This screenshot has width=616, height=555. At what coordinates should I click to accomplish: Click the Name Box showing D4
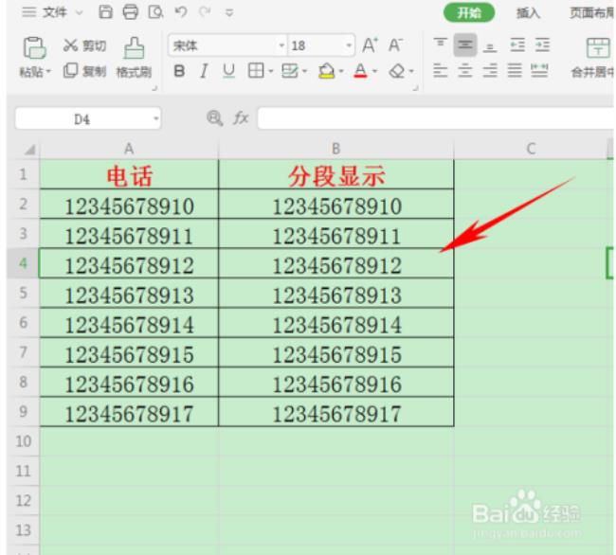88,118
